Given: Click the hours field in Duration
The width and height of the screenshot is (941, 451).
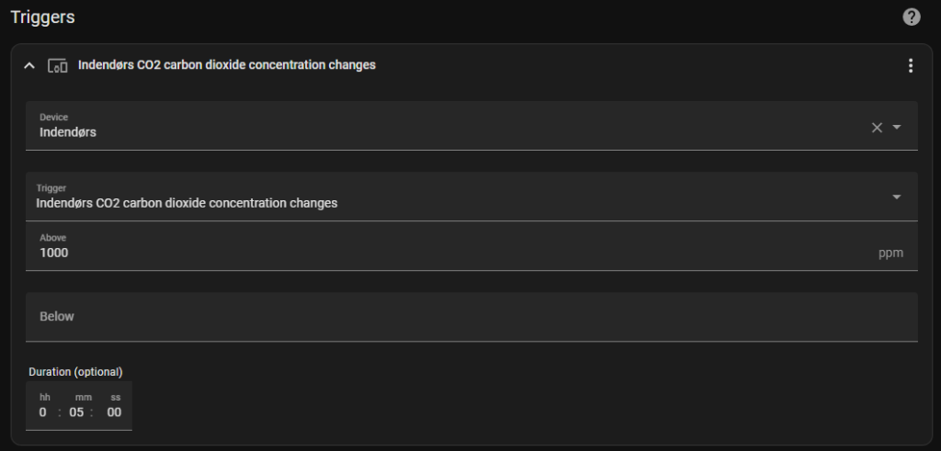Looking at the screenshot, I should tap(43, 412).
